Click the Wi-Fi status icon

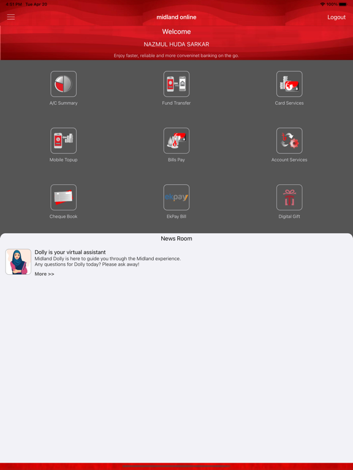[x=323, y=4]
